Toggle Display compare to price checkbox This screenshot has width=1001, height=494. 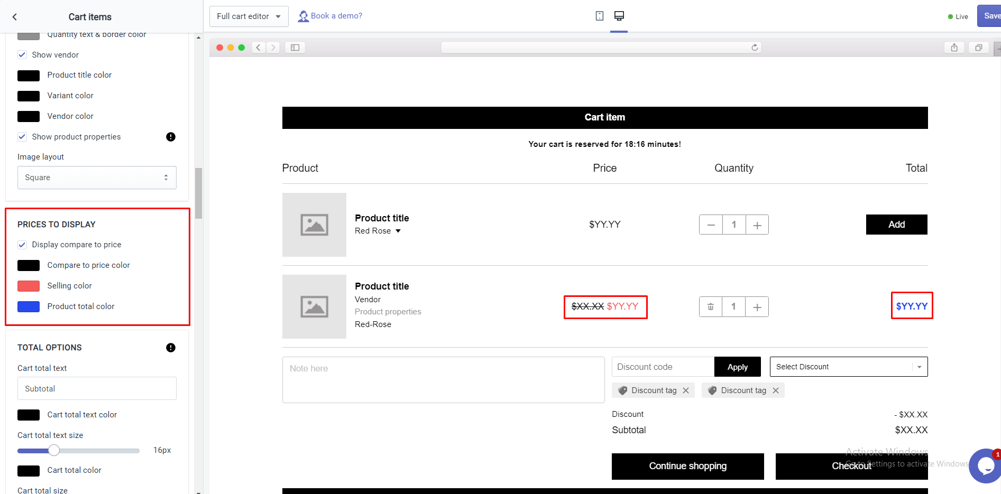click(22, 245)
